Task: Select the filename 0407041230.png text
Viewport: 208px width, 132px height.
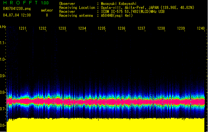Action: coord(17,9)
